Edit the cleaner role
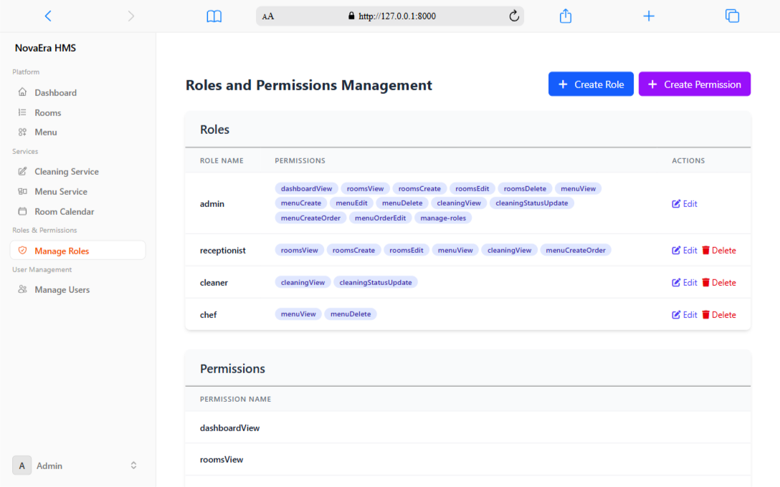780x487 pixels. [x=685, y=283]
